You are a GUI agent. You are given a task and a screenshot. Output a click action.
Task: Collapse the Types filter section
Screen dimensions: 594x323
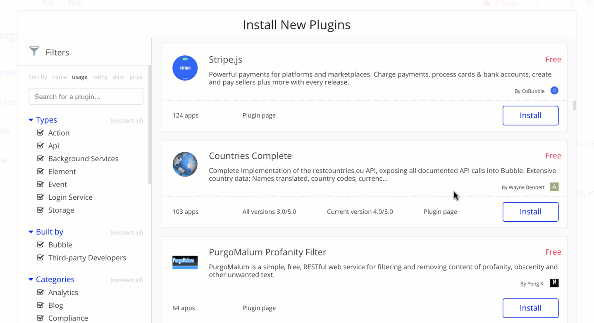(x=31, y=120)
